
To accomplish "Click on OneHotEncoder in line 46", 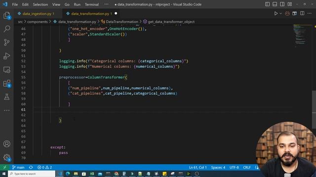I will (123, 29).
